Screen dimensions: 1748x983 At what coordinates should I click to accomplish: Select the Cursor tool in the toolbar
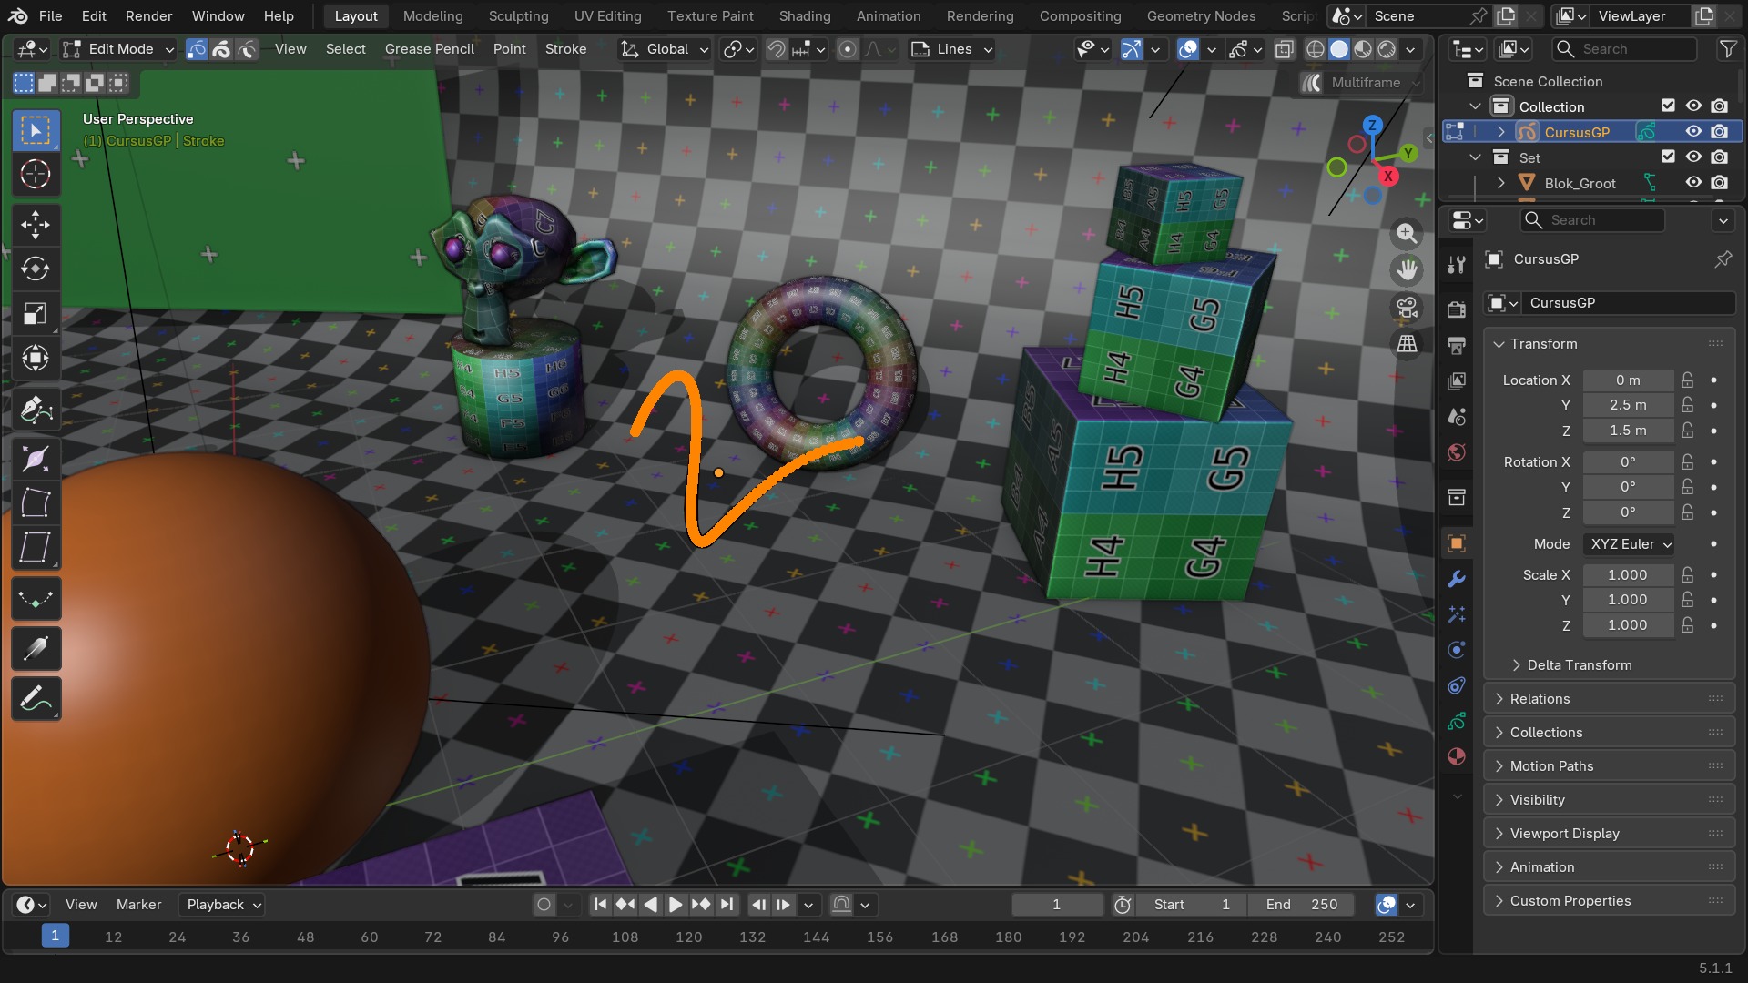pos(36,174)
